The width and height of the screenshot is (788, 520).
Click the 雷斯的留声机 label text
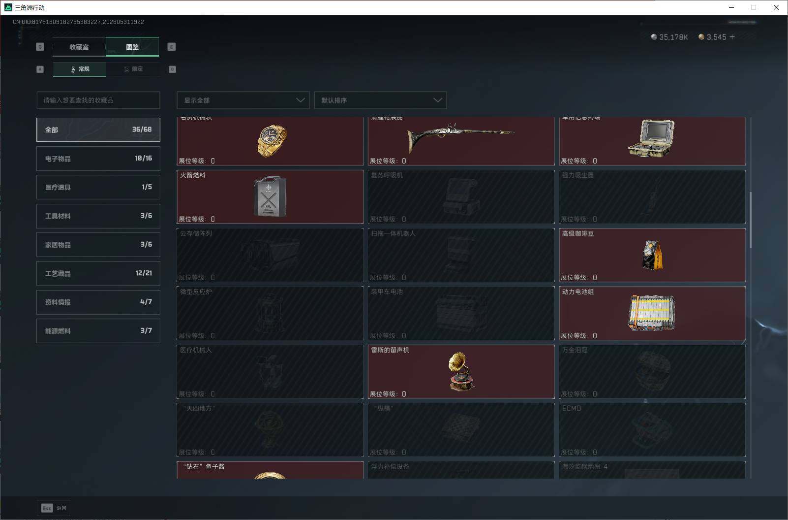[x=390, y=350]
